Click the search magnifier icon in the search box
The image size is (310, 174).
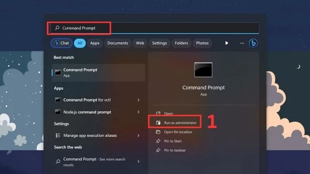click(57, 28)
